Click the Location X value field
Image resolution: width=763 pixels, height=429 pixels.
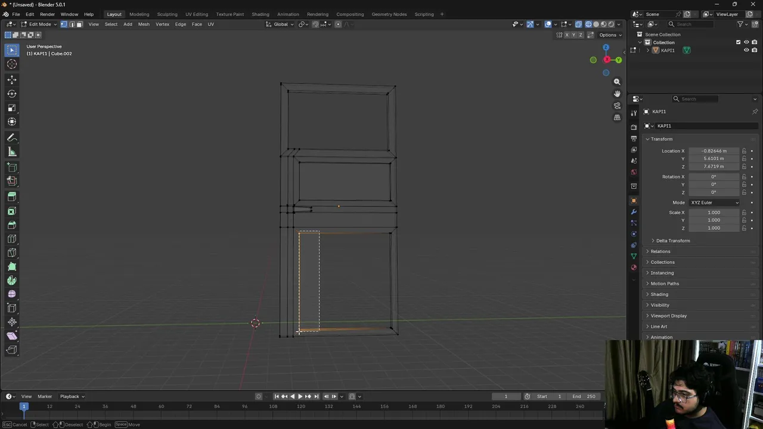[714, 151]
